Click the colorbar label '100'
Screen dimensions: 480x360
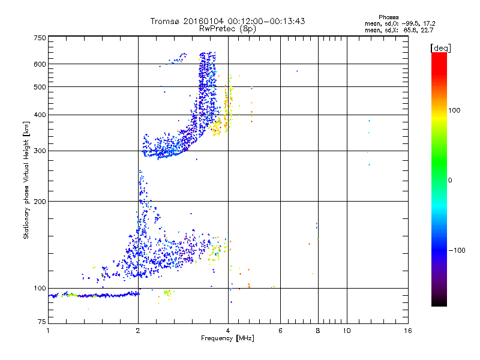coord(454,110)
